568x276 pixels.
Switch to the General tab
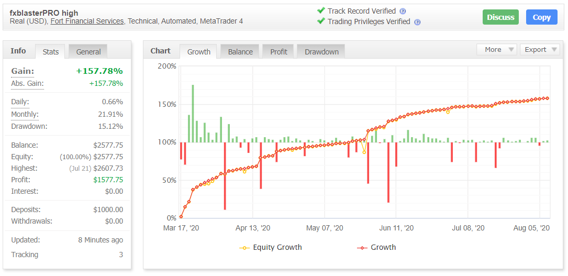pyautogui.click(x=88, y=51)
